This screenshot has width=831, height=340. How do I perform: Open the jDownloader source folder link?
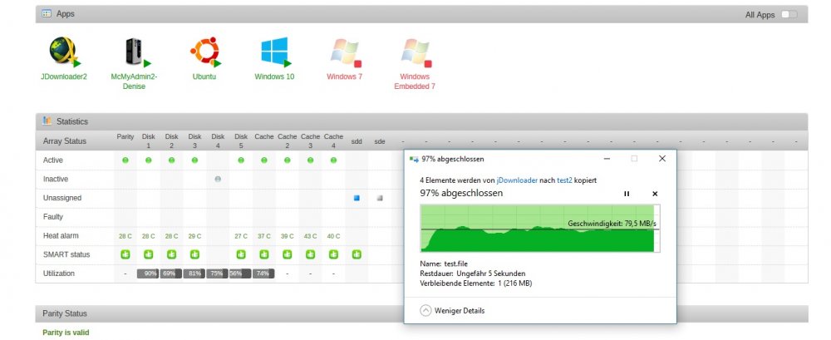(517, 180)
